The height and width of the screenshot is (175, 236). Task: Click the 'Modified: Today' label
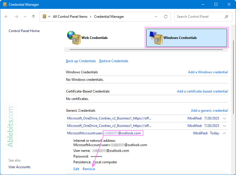pos(206,133)
